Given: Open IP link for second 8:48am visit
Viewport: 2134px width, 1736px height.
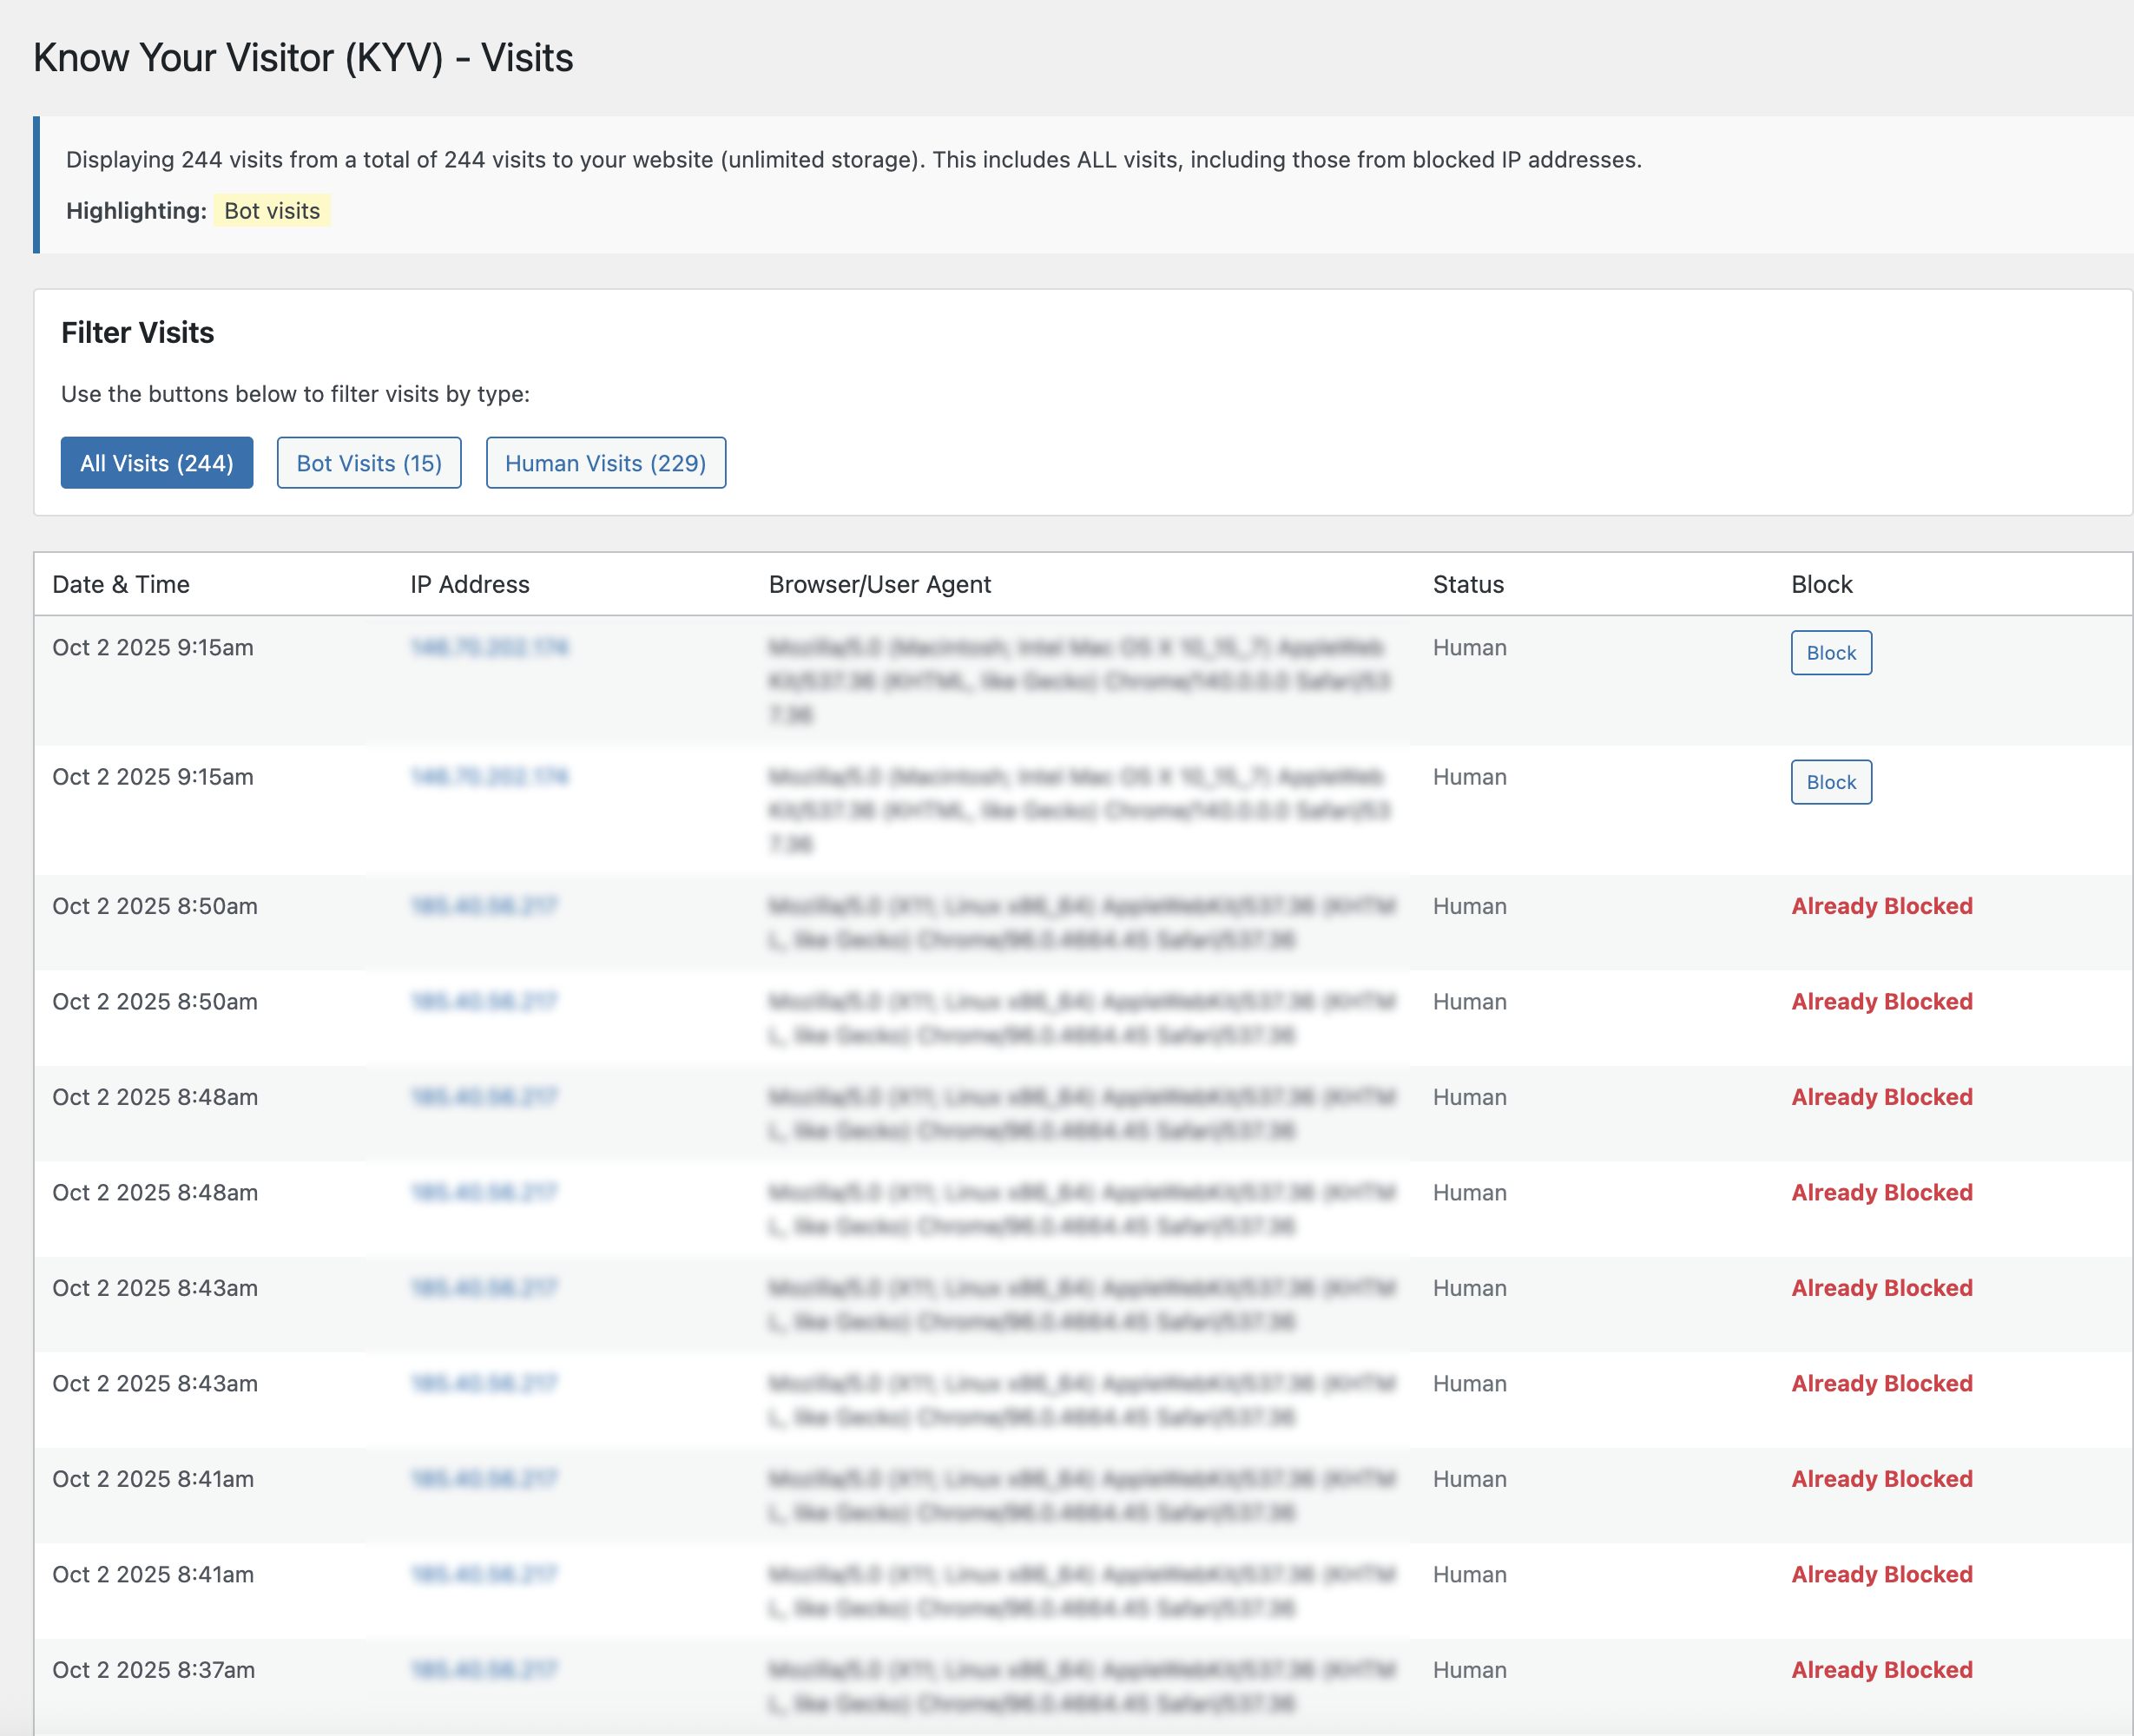Looking at the screenshot, I should coord(484,1192).
